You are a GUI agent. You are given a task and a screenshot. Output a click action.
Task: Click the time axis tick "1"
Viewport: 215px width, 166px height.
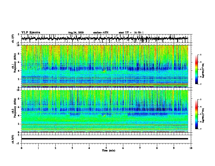38,148
